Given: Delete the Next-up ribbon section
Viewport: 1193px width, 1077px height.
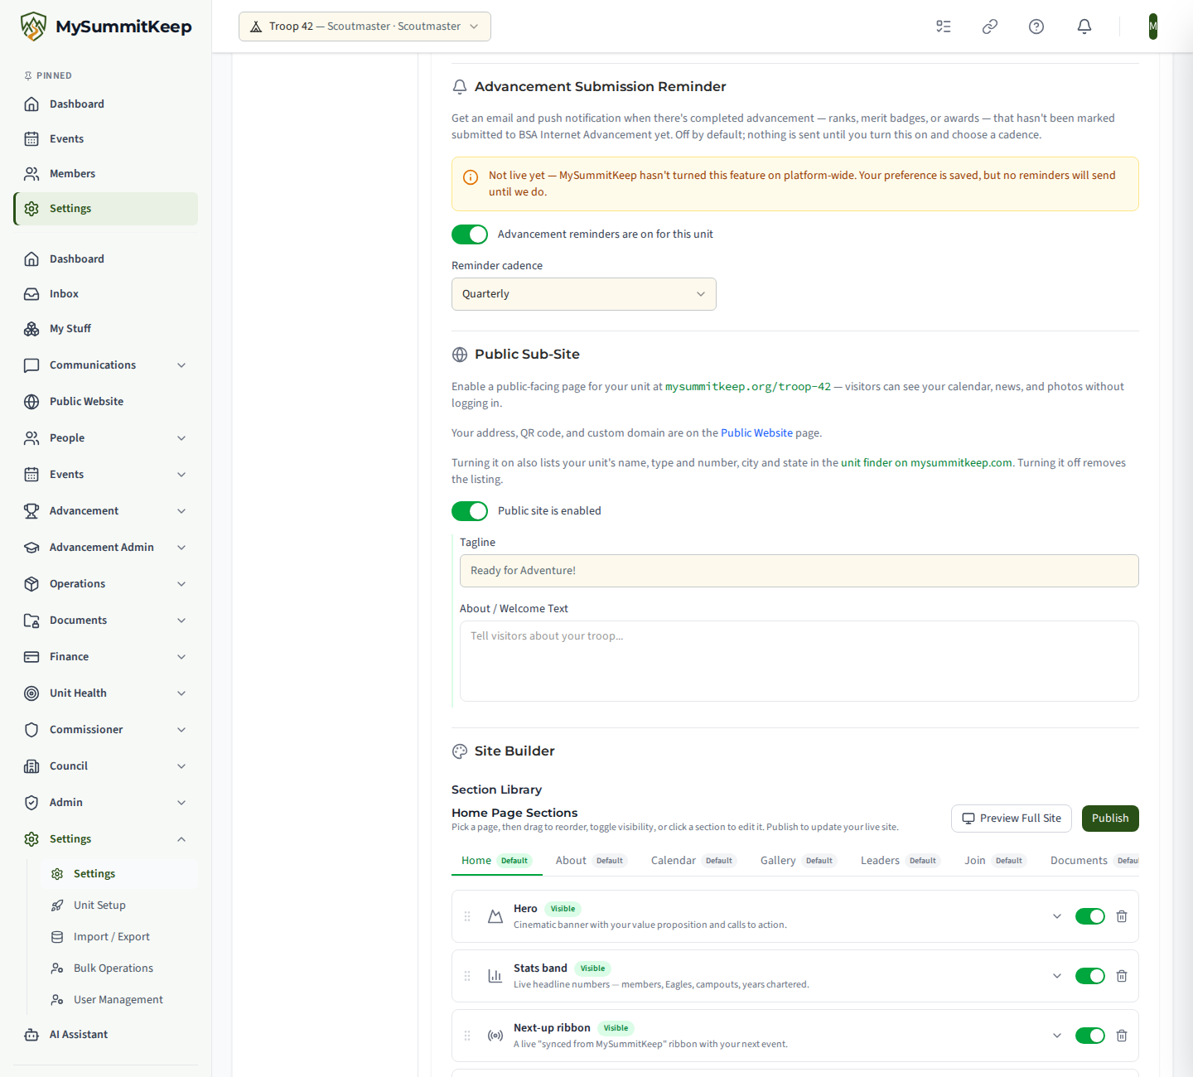Looking at the screenshot, I should [1122, 1036].
